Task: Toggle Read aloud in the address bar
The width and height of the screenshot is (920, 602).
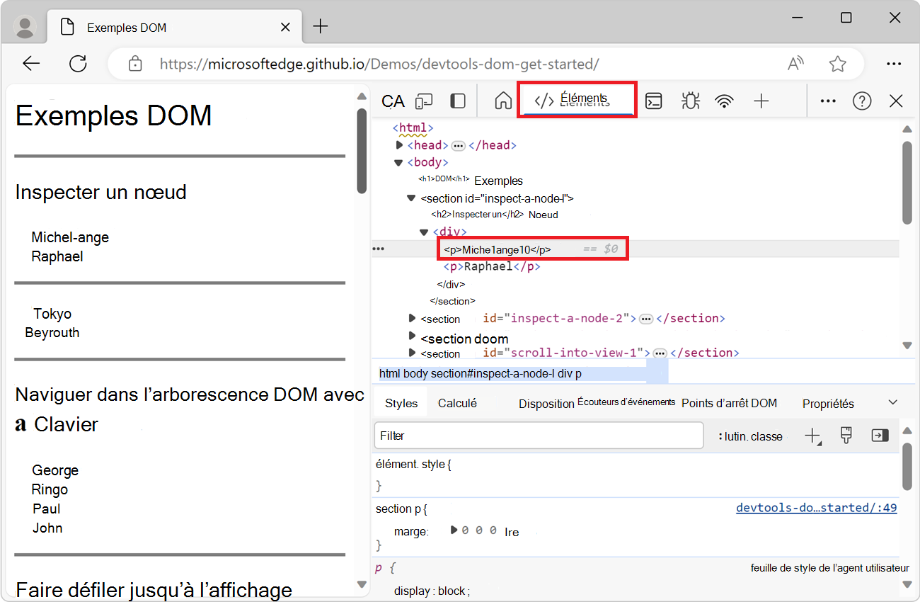Action: coord(796,64)
